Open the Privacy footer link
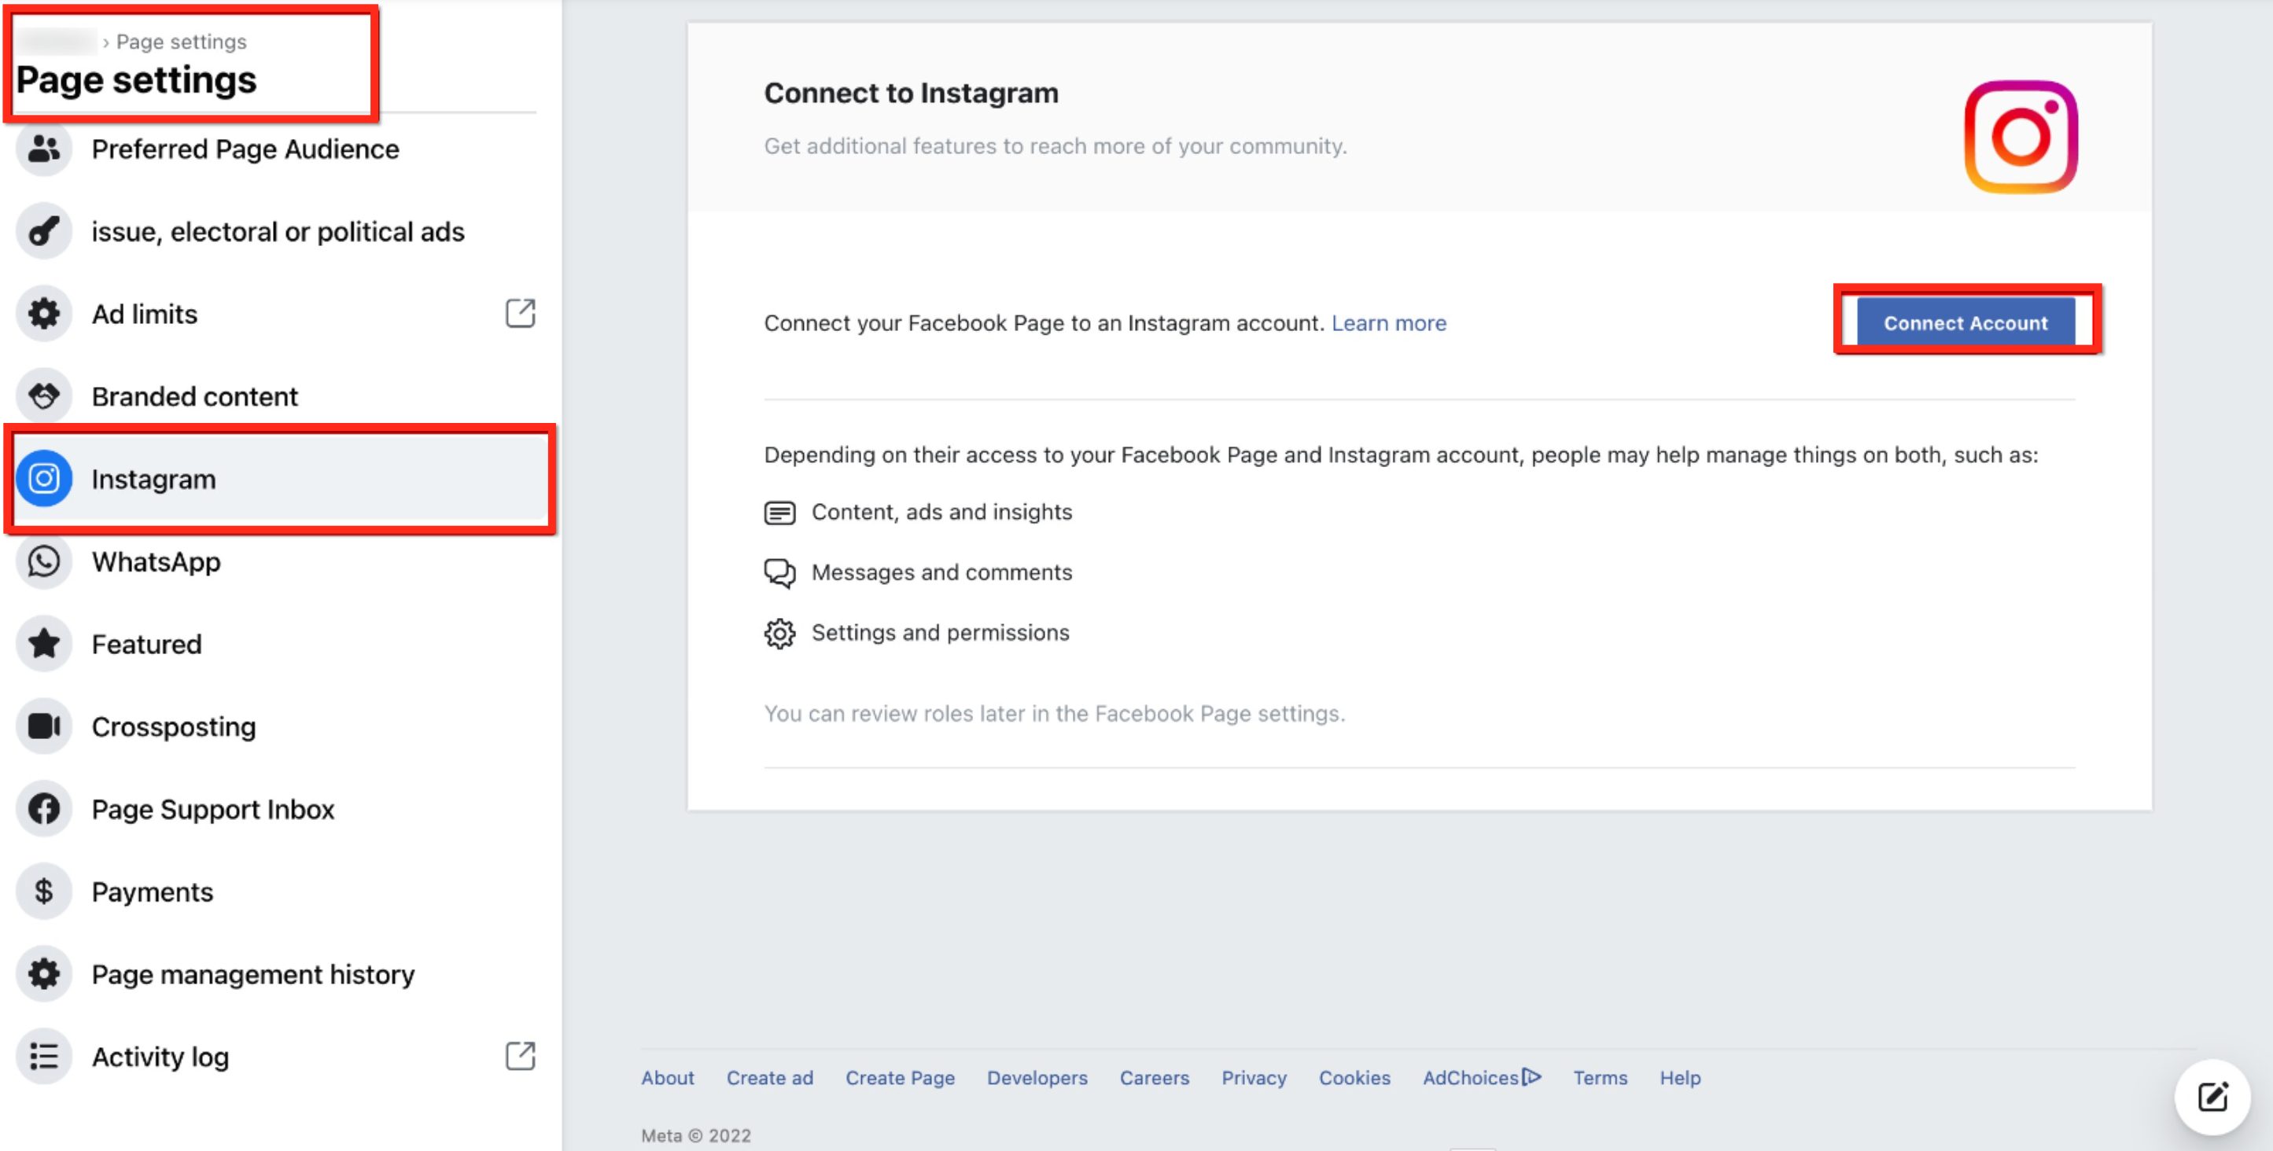This screenshot has height=1151, width=2273. 1253,1078
